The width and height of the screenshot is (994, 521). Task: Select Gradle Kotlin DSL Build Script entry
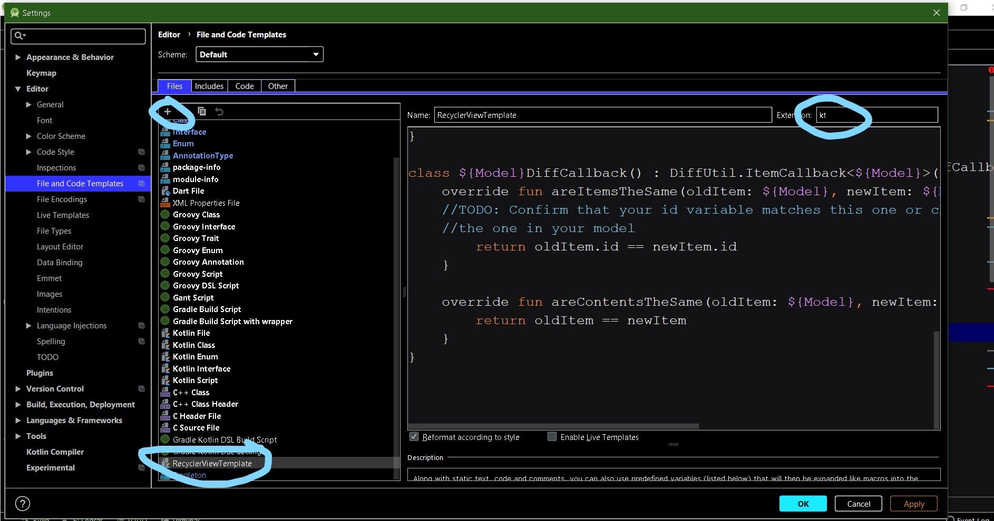(x=225, y=440)
